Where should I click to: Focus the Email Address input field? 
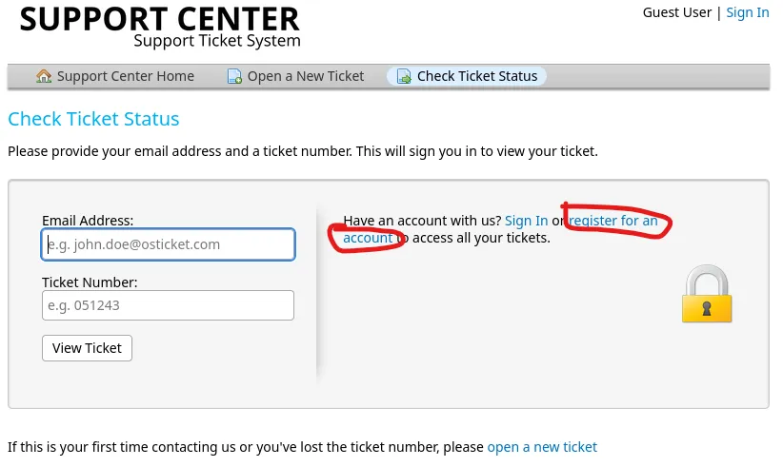pos(168,244)
